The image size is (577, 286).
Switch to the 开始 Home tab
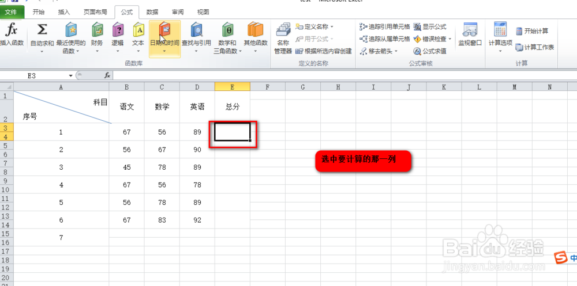coord(38,12)
